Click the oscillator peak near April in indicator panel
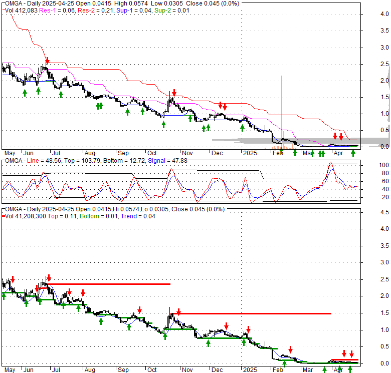This screenshot has height=373, width=391. click(331, 164)
